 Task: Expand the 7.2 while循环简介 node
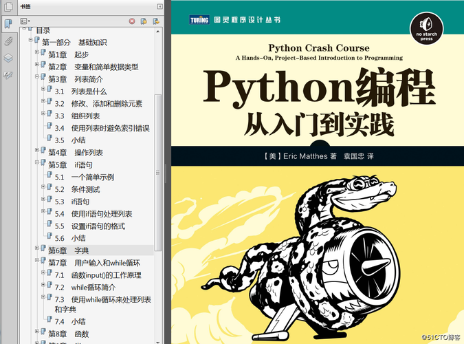43,284
